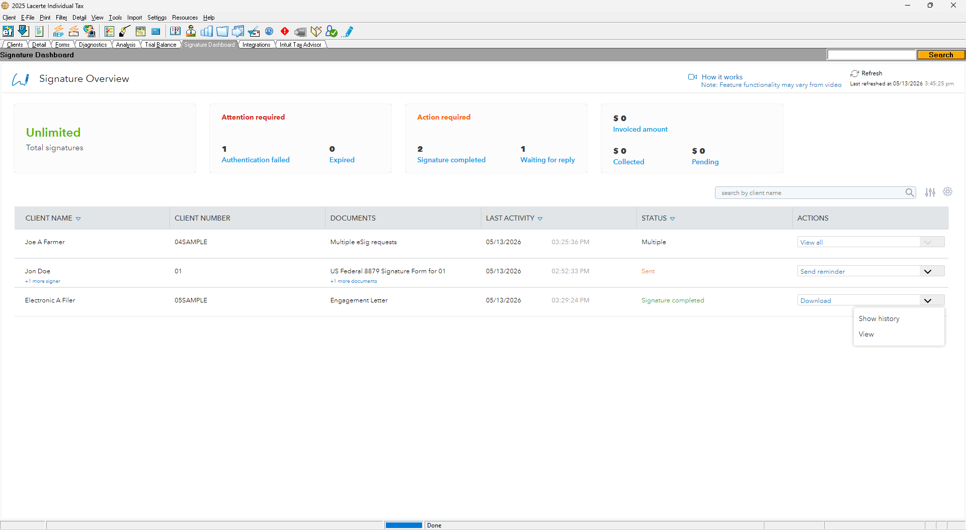Click the blue folder toolbar icon
Viewport: 966px width, 530px height.
[x=222, y=31]
